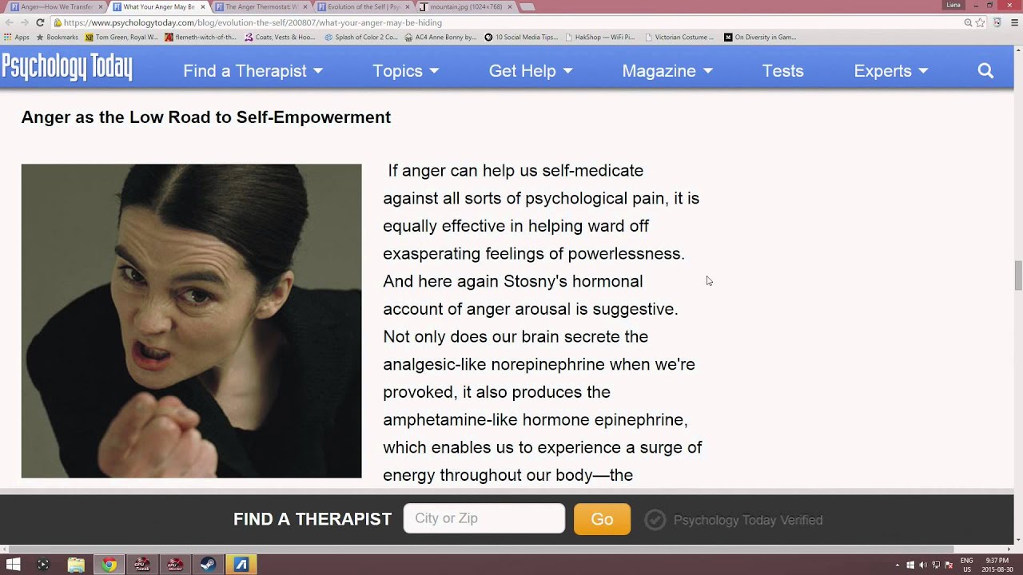Open the Windows Start menu
This screenshot has width=1023, height=575.
click(x=14, y=565)
